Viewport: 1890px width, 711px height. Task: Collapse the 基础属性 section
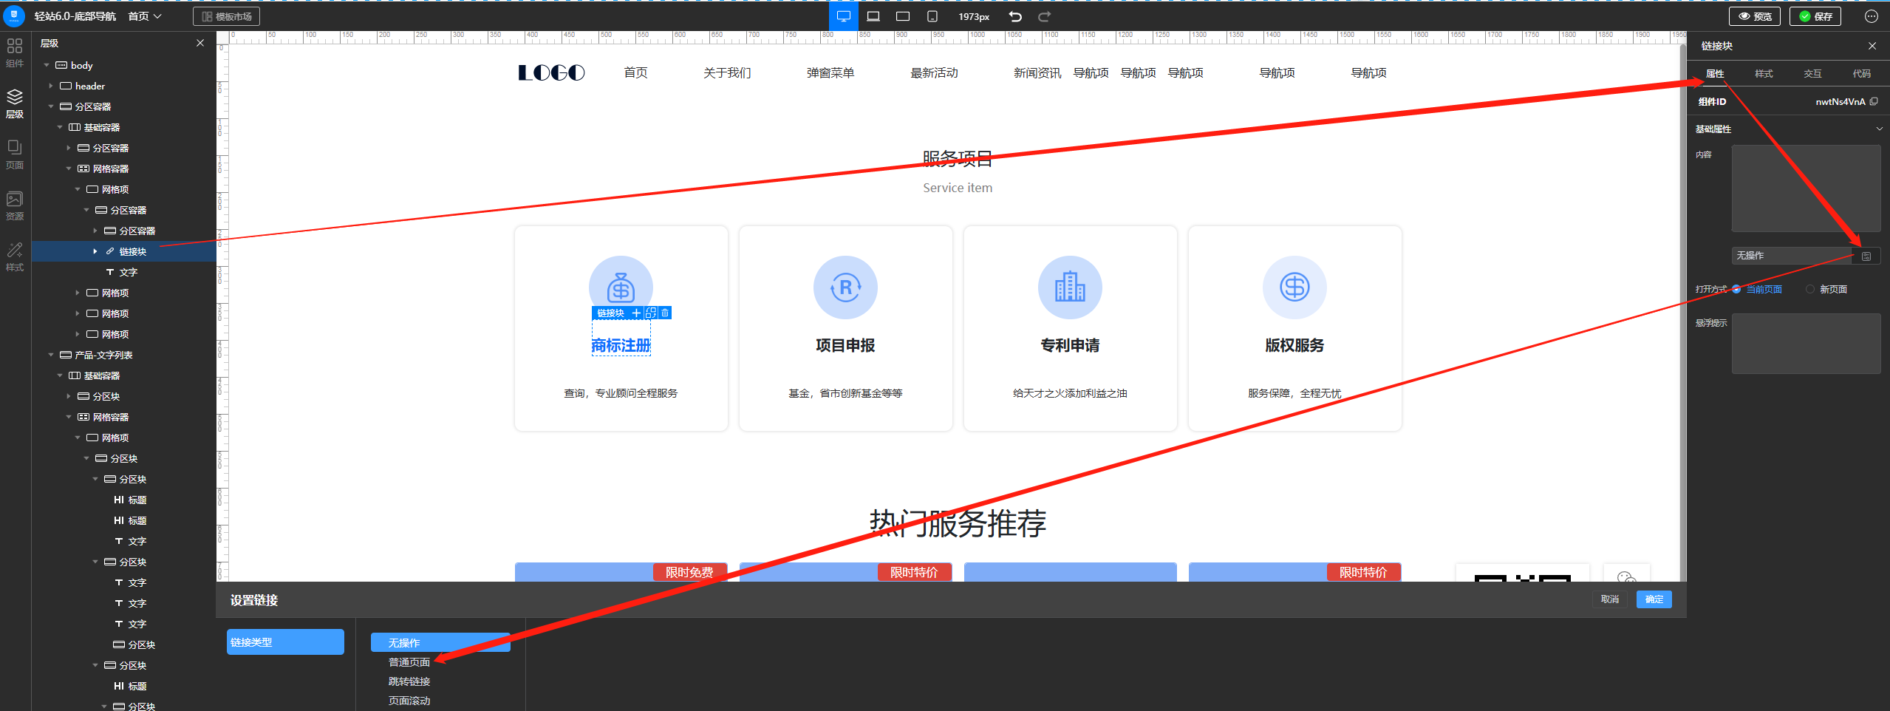pos(1879,129)
